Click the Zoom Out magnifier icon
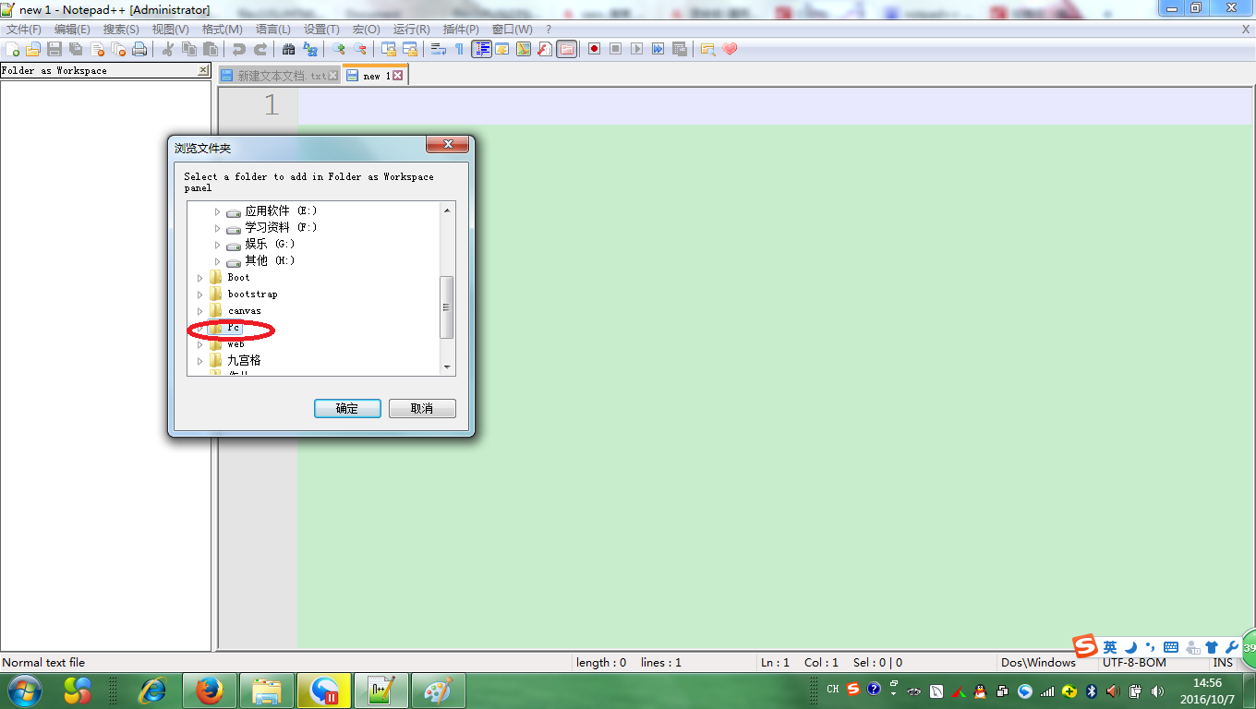 (360, 49)
